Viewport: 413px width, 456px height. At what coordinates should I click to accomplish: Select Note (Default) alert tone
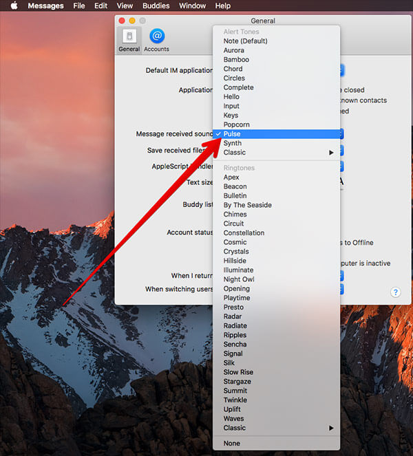[x=276, y=41]
